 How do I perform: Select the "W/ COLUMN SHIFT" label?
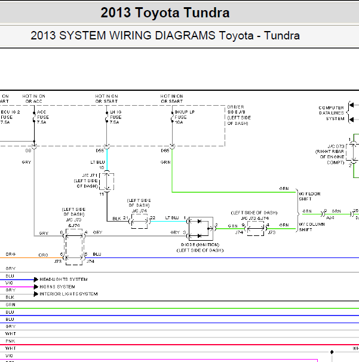coord(312,227)
